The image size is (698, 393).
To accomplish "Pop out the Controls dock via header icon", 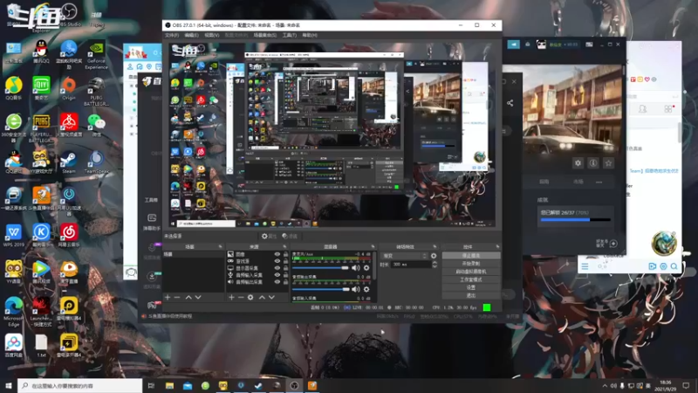I will [x=497, y=246].
